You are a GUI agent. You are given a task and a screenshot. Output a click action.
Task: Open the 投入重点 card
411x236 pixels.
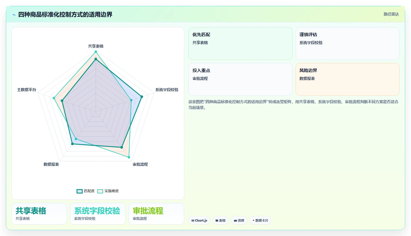click(x=240, y=79)
